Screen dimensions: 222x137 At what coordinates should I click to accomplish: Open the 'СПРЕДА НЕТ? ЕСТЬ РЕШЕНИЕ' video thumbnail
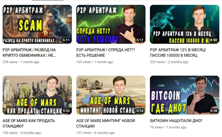tap(111, 24)
